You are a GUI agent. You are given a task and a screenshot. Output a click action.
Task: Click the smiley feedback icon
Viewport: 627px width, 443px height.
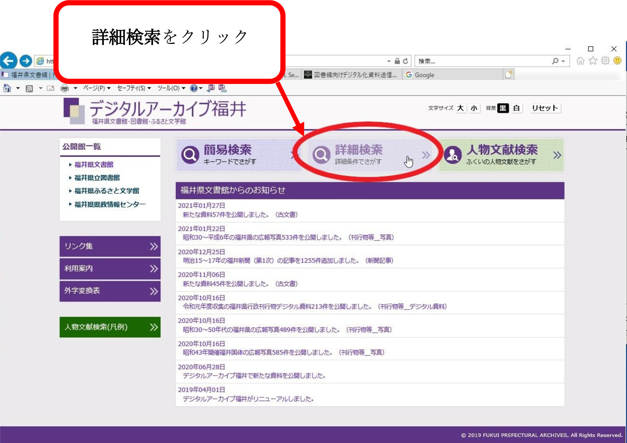[617, 61]
